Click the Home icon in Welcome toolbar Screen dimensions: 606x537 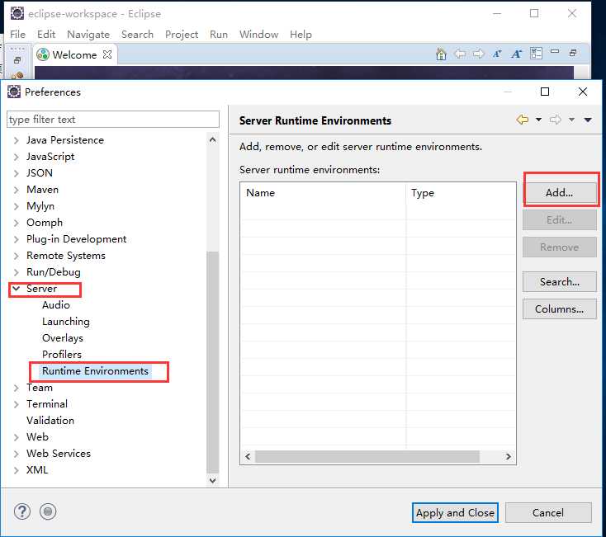pyautogui.click(x=441, y=54)
